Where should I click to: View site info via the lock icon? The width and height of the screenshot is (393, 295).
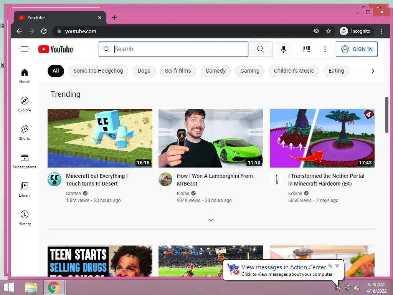(59, 31)
